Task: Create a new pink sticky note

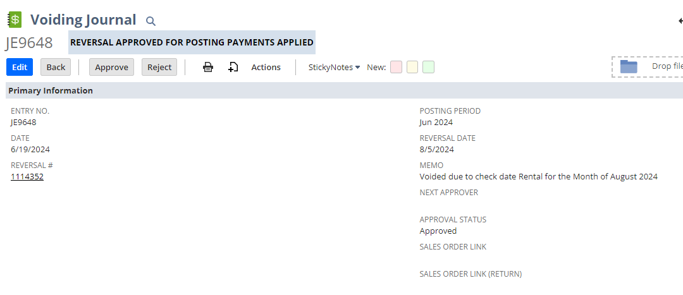Action: pyautogui.click(x=396, y=67)
